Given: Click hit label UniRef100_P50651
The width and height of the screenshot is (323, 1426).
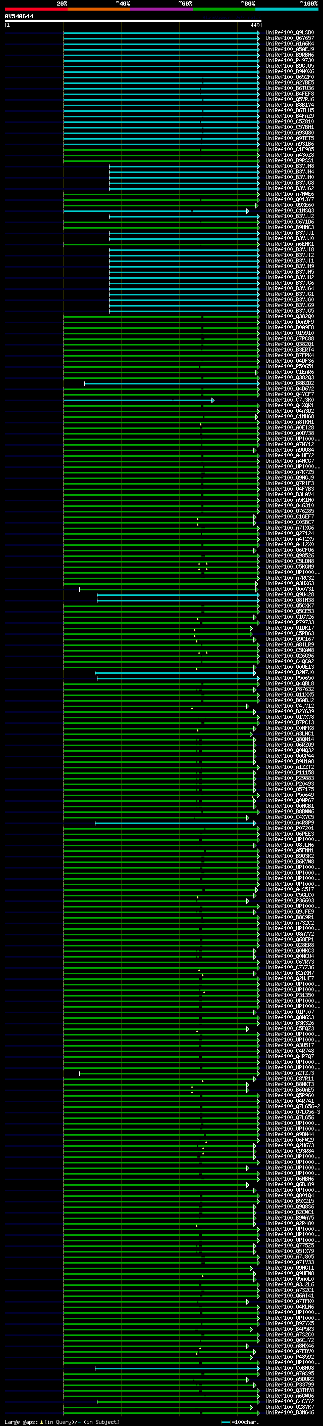Looking at the screenshot, I should [289, 366].
